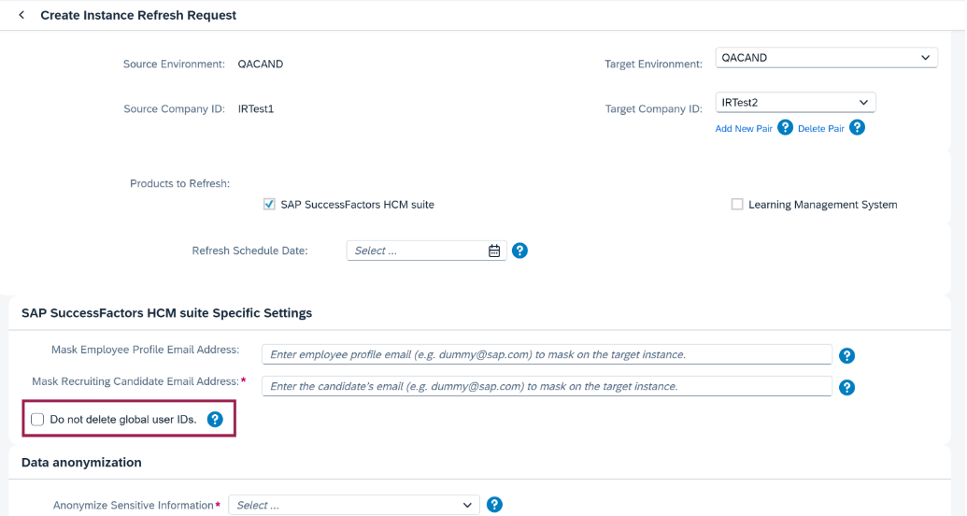Open help icon next to Add New Pair
Viewport: 967px width, 516px height.
click(x=785, y=128)
